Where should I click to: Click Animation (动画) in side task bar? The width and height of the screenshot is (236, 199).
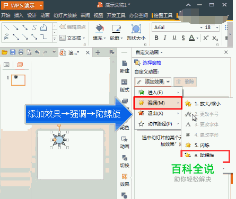(125, 142)
